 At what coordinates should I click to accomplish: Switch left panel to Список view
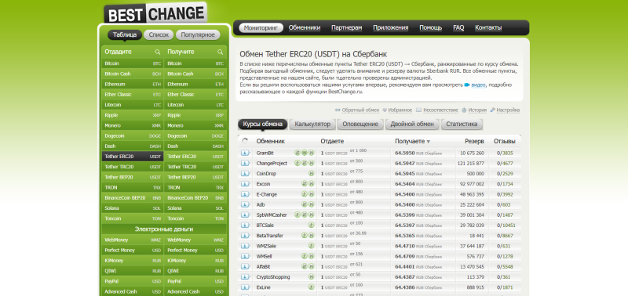(159, 34)
